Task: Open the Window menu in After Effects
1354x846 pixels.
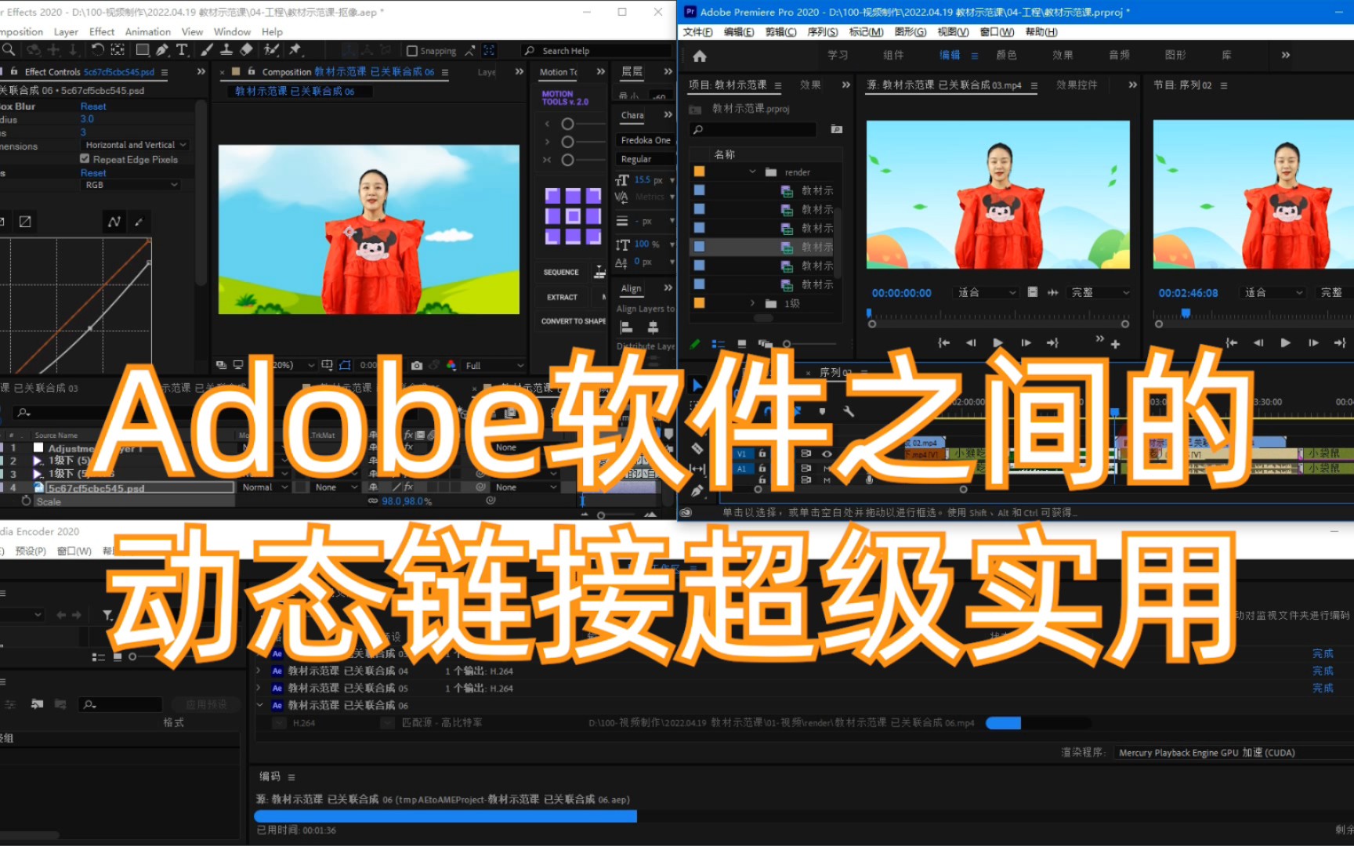Action: point(232,32)
